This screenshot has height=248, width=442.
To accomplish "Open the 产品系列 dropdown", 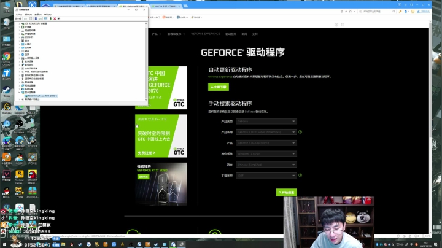I will (266, 132).
